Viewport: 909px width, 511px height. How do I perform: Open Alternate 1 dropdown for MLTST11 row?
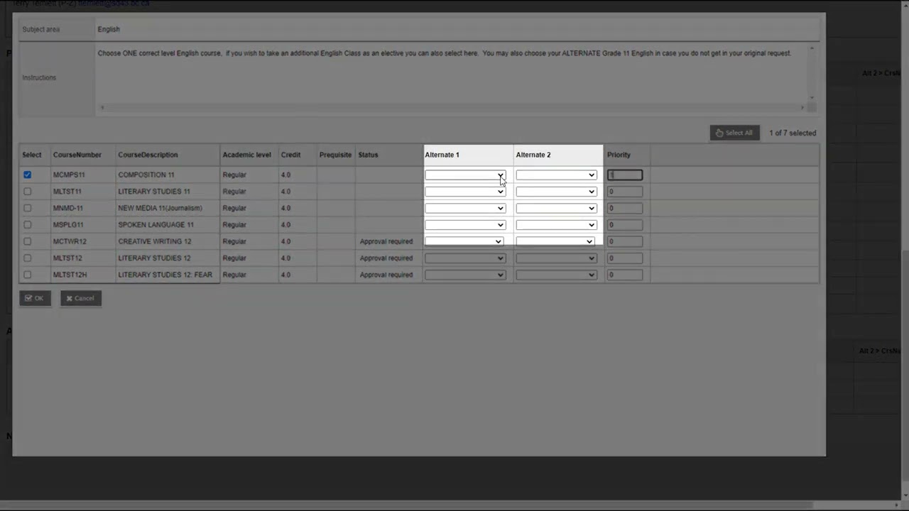(465, 192)
